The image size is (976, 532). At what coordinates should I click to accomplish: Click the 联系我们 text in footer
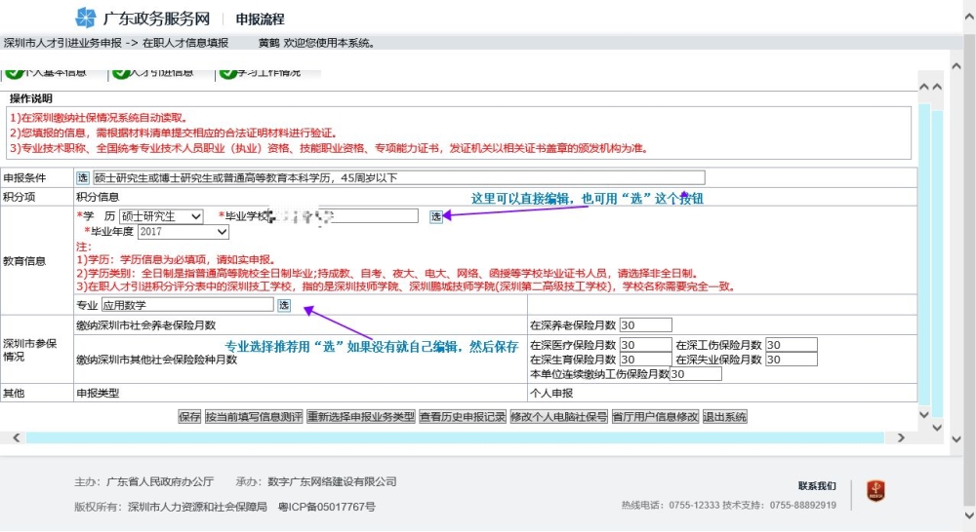pos(817,486)
